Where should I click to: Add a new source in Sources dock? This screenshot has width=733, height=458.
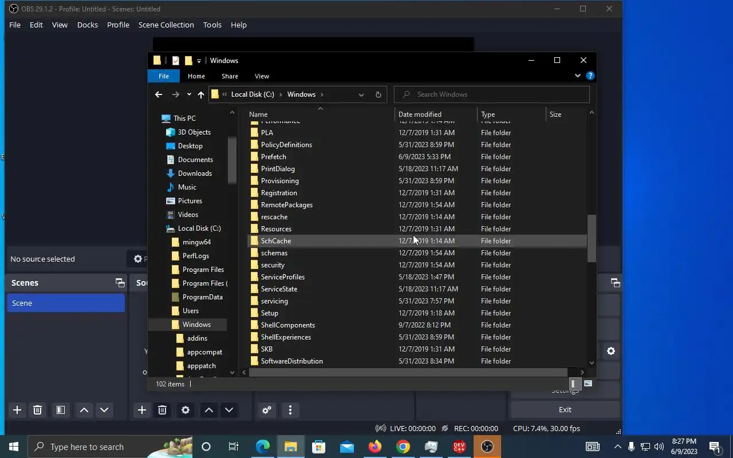[142, 410]
